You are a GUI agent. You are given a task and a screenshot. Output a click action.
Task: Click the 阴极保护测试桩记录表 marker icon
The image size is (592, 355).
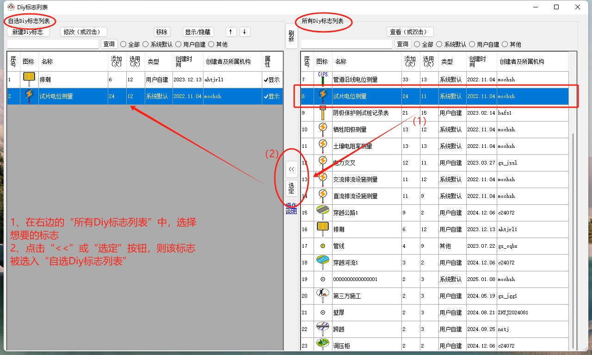322,113
